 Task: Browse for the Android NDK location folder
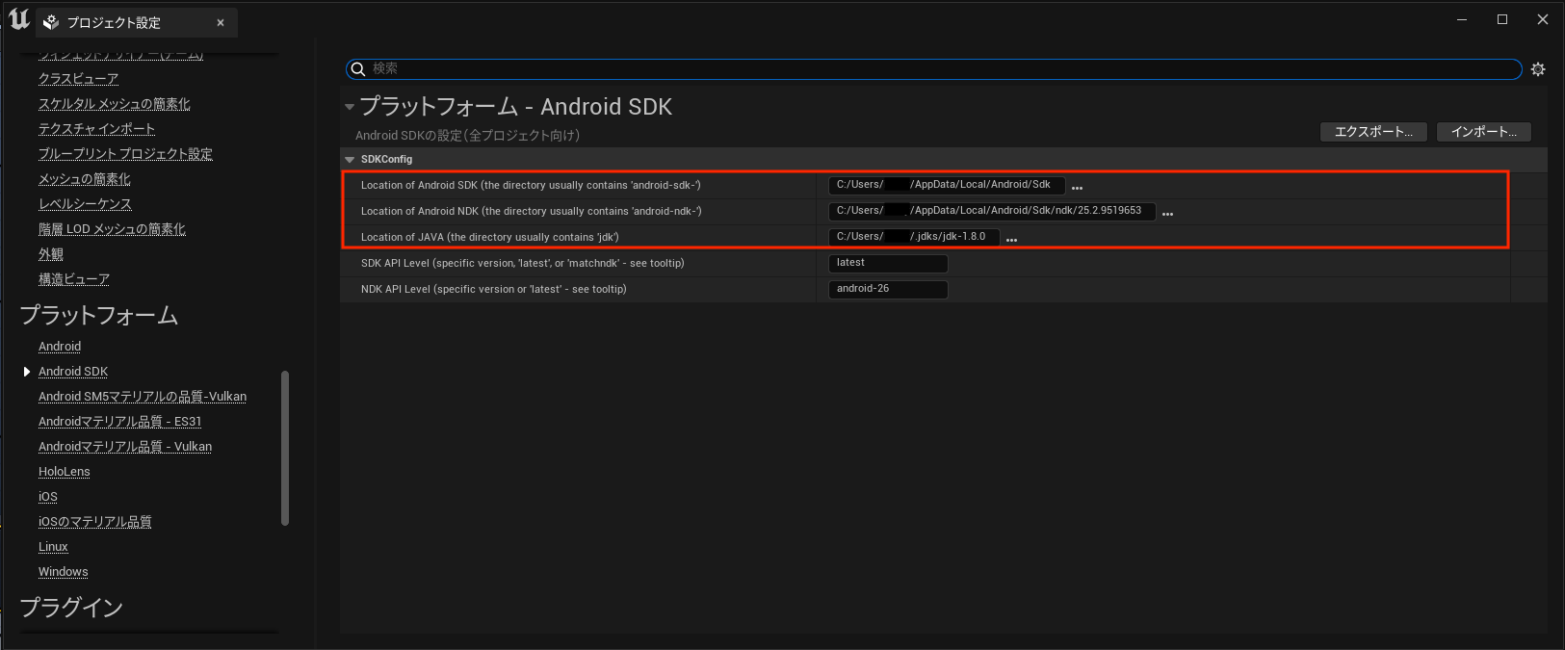pos(1167,213)
